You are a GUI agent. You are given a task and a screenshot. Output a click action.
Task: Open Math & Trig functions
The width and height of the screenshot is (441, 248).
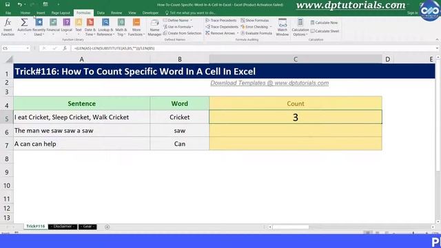click(x=121, y=27)
